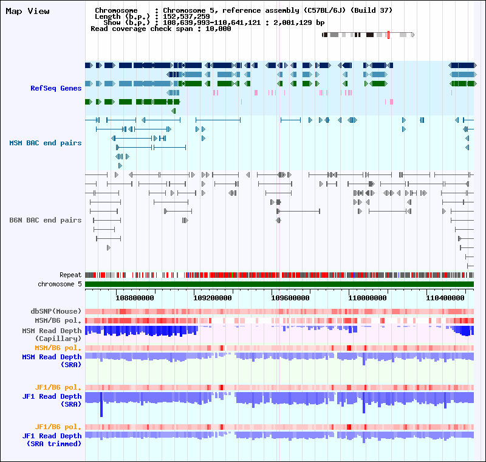Open the RefSeq Genes track link

pos(56,88)
